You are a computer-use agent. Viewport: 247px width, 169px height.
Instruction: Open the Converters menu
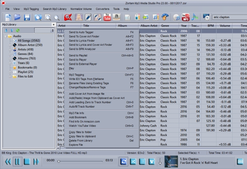[x=103, y=9]
